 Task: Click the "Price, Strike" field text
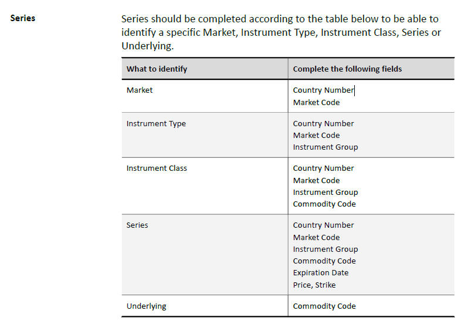tap(314, 285)
